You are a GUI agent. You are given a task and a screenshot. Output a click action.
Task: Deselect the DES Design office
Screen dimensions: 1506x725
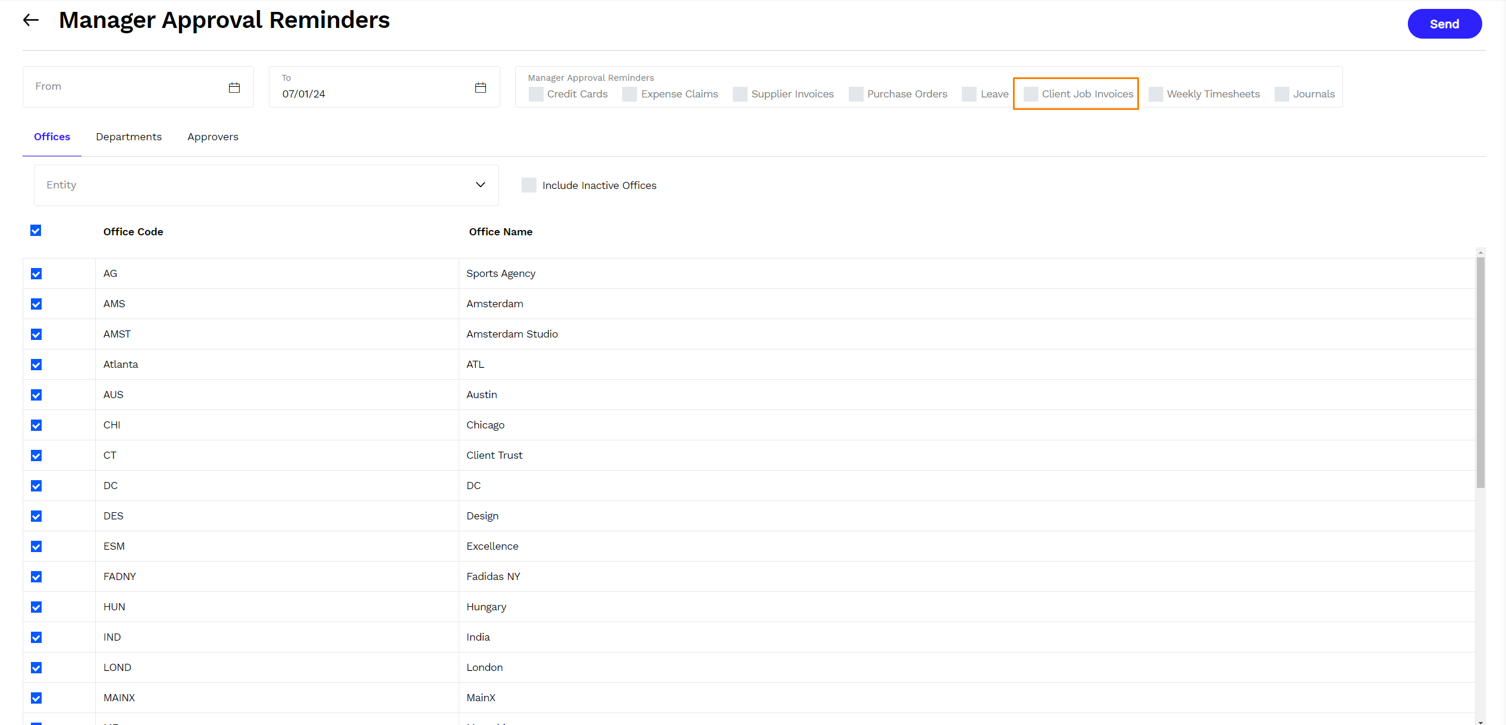click(36, 516)
